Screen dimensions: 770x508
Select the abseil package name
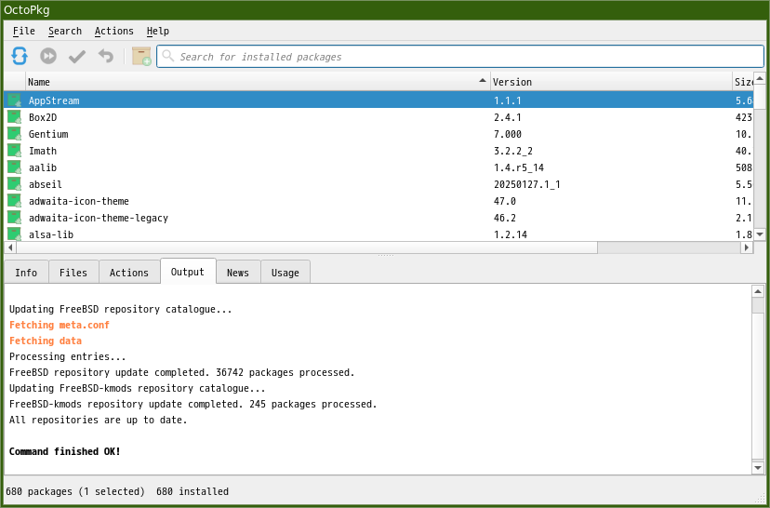[x=46, y=184]
